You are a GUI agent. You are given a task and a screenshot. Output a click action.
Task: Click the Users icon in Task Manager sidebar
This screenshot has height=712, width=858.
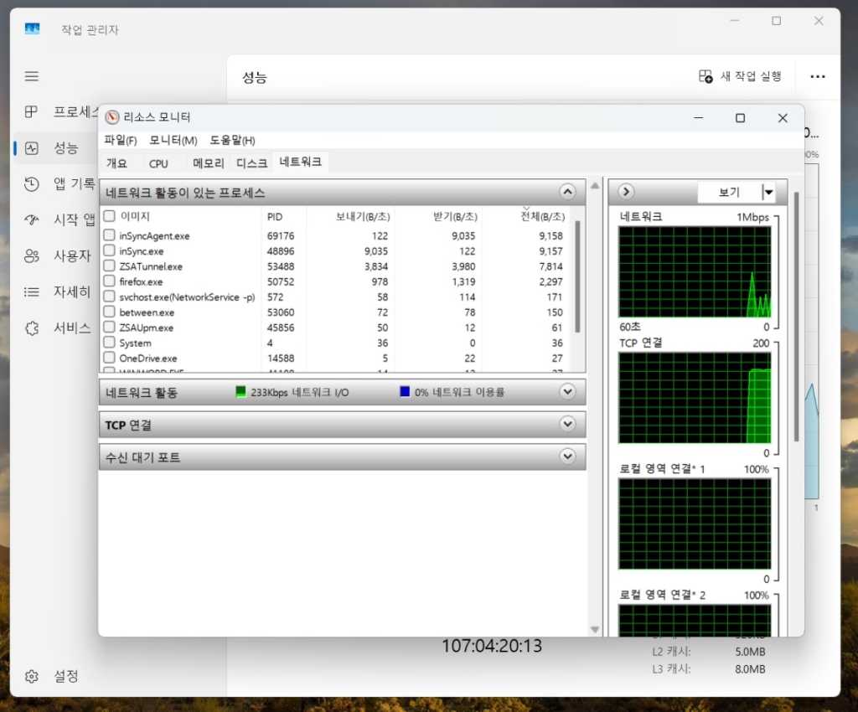click(x=32, y=255)
